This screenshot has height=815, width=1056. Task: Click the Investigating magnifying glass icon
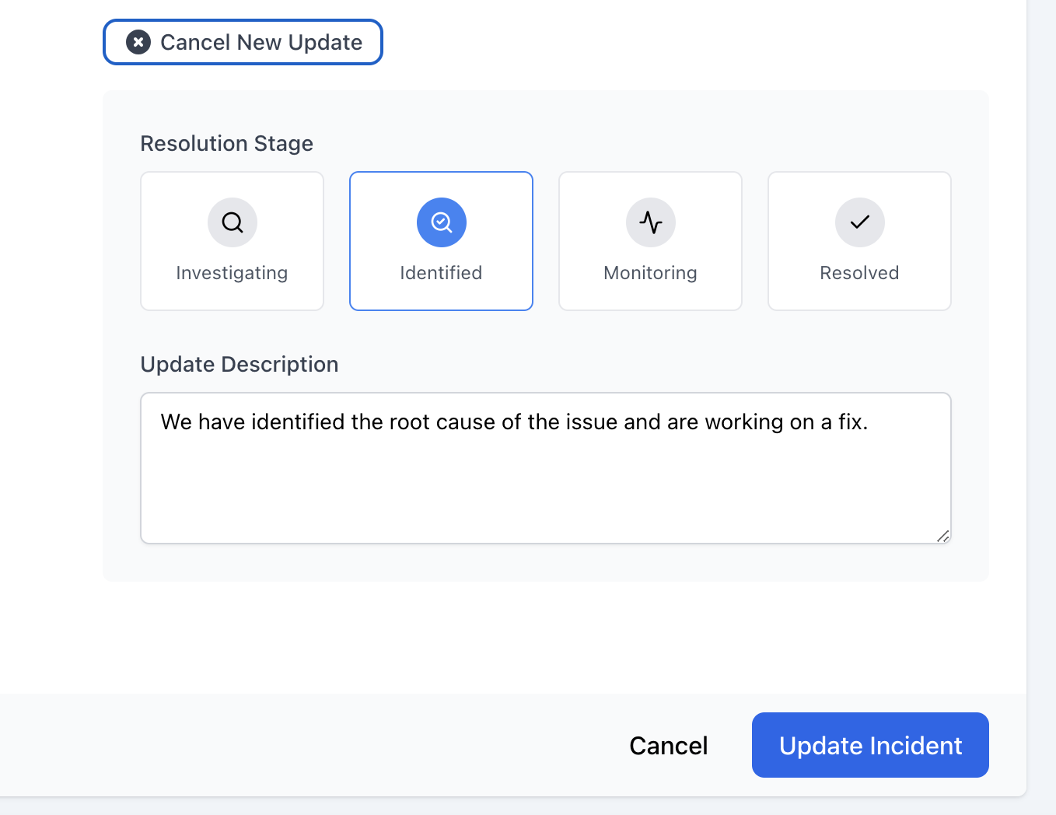tap(233, 222)
